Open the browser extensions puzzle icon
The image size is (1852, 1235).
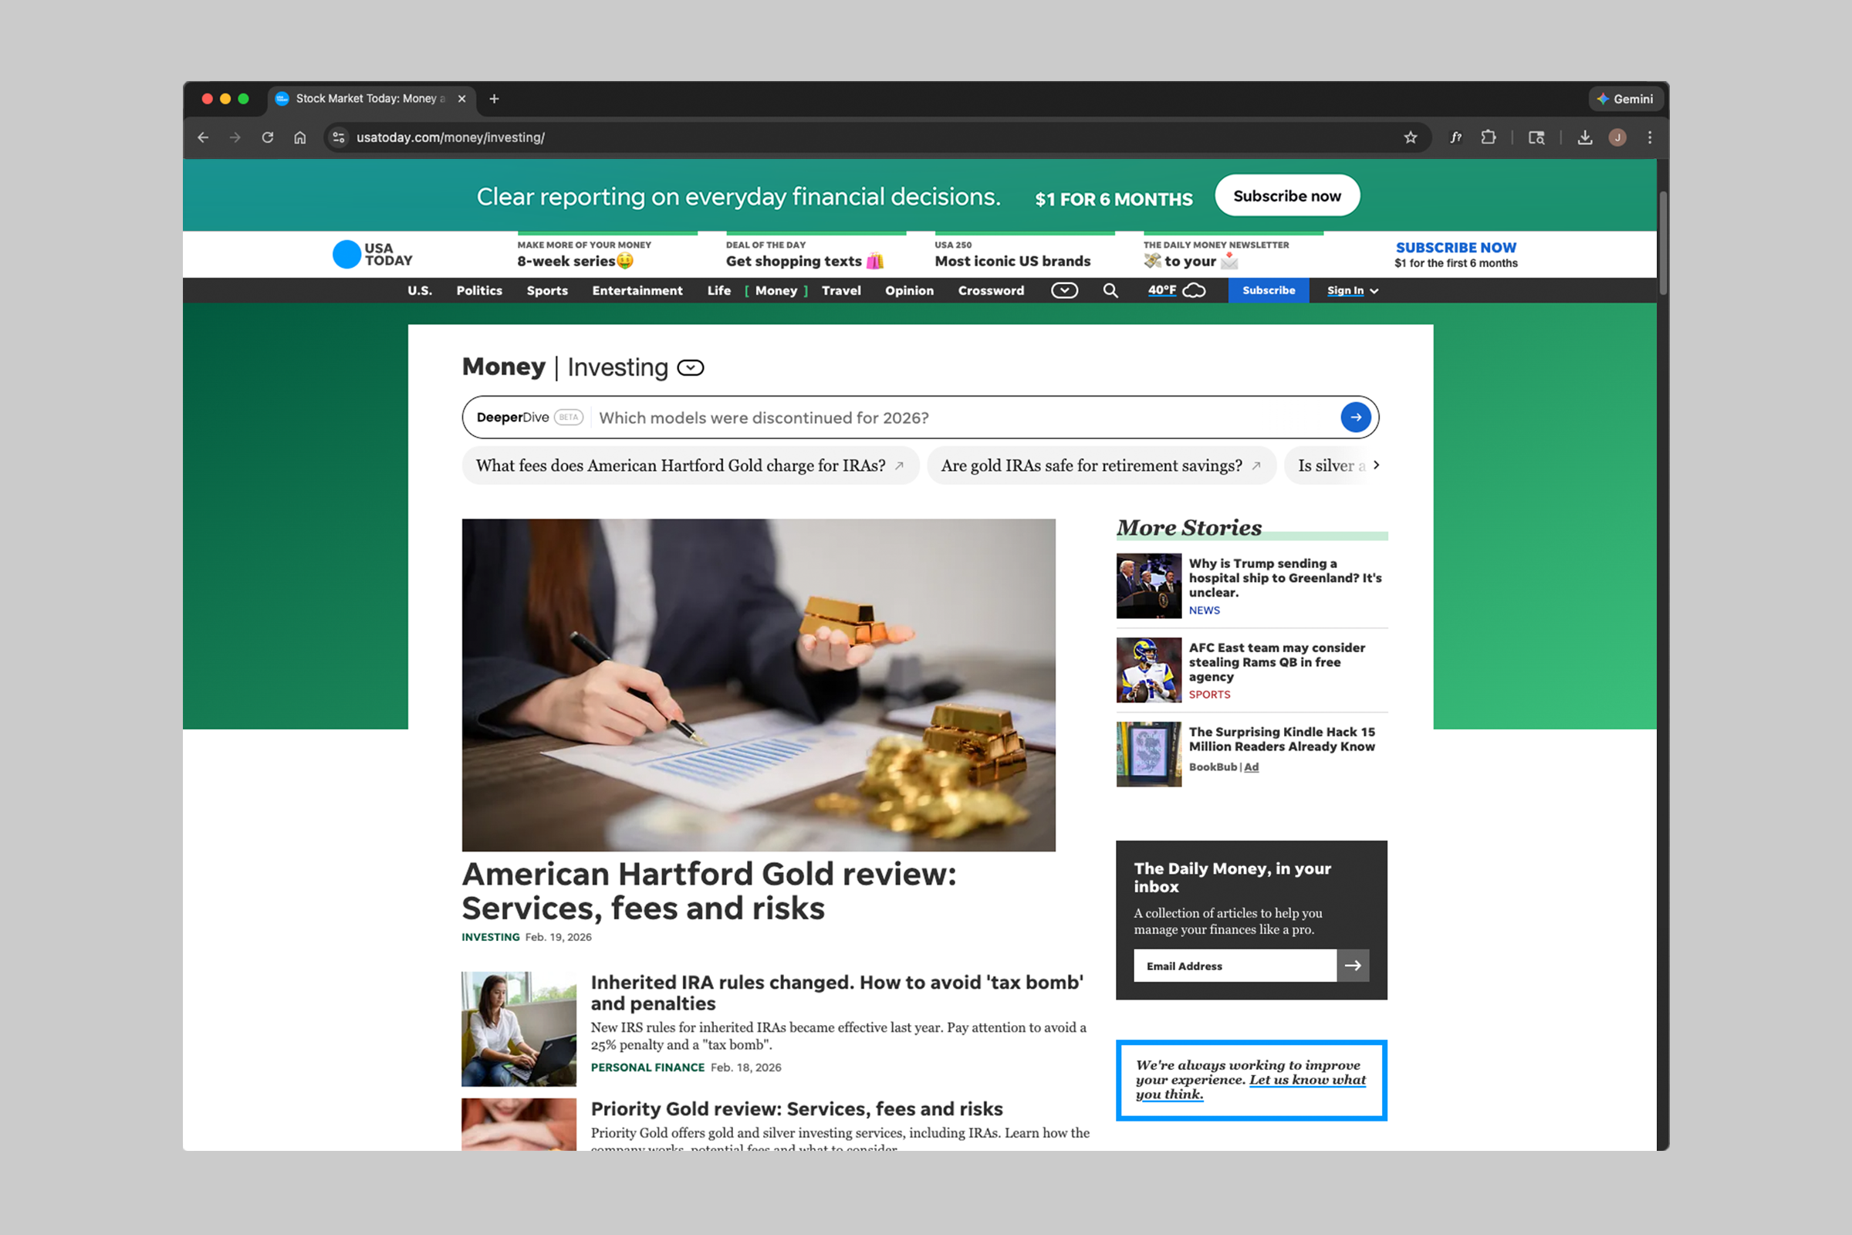coord(1488,138)
